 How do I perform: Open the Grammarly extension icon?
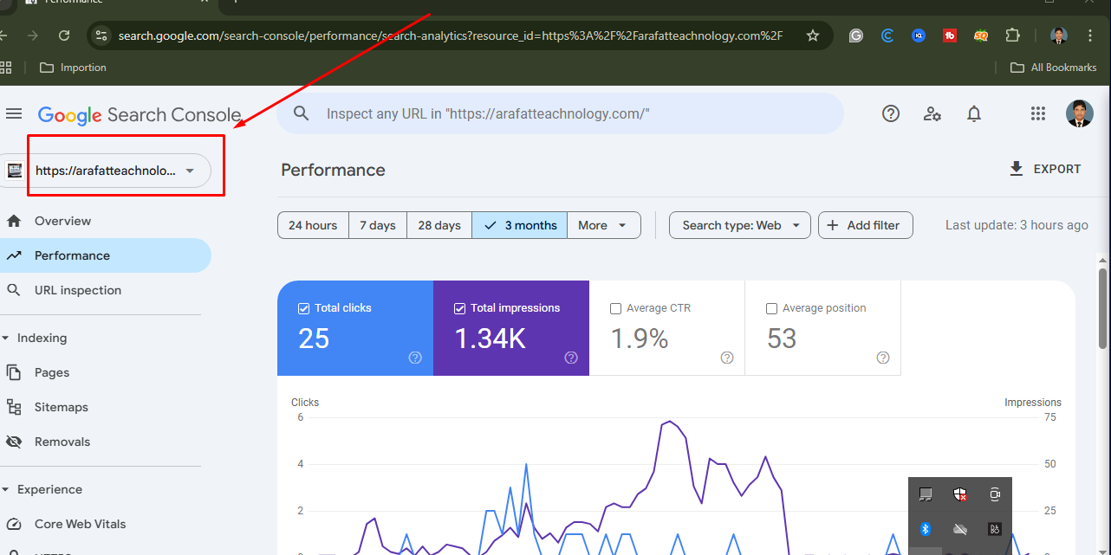856,35
